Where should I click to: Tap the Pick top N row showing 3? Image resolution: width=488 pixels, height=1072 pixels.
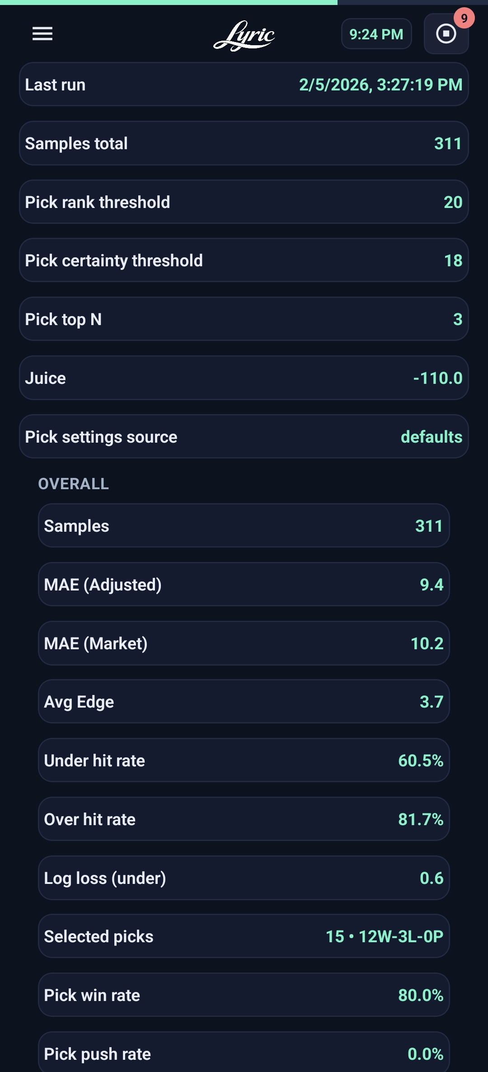coord(244,319)
